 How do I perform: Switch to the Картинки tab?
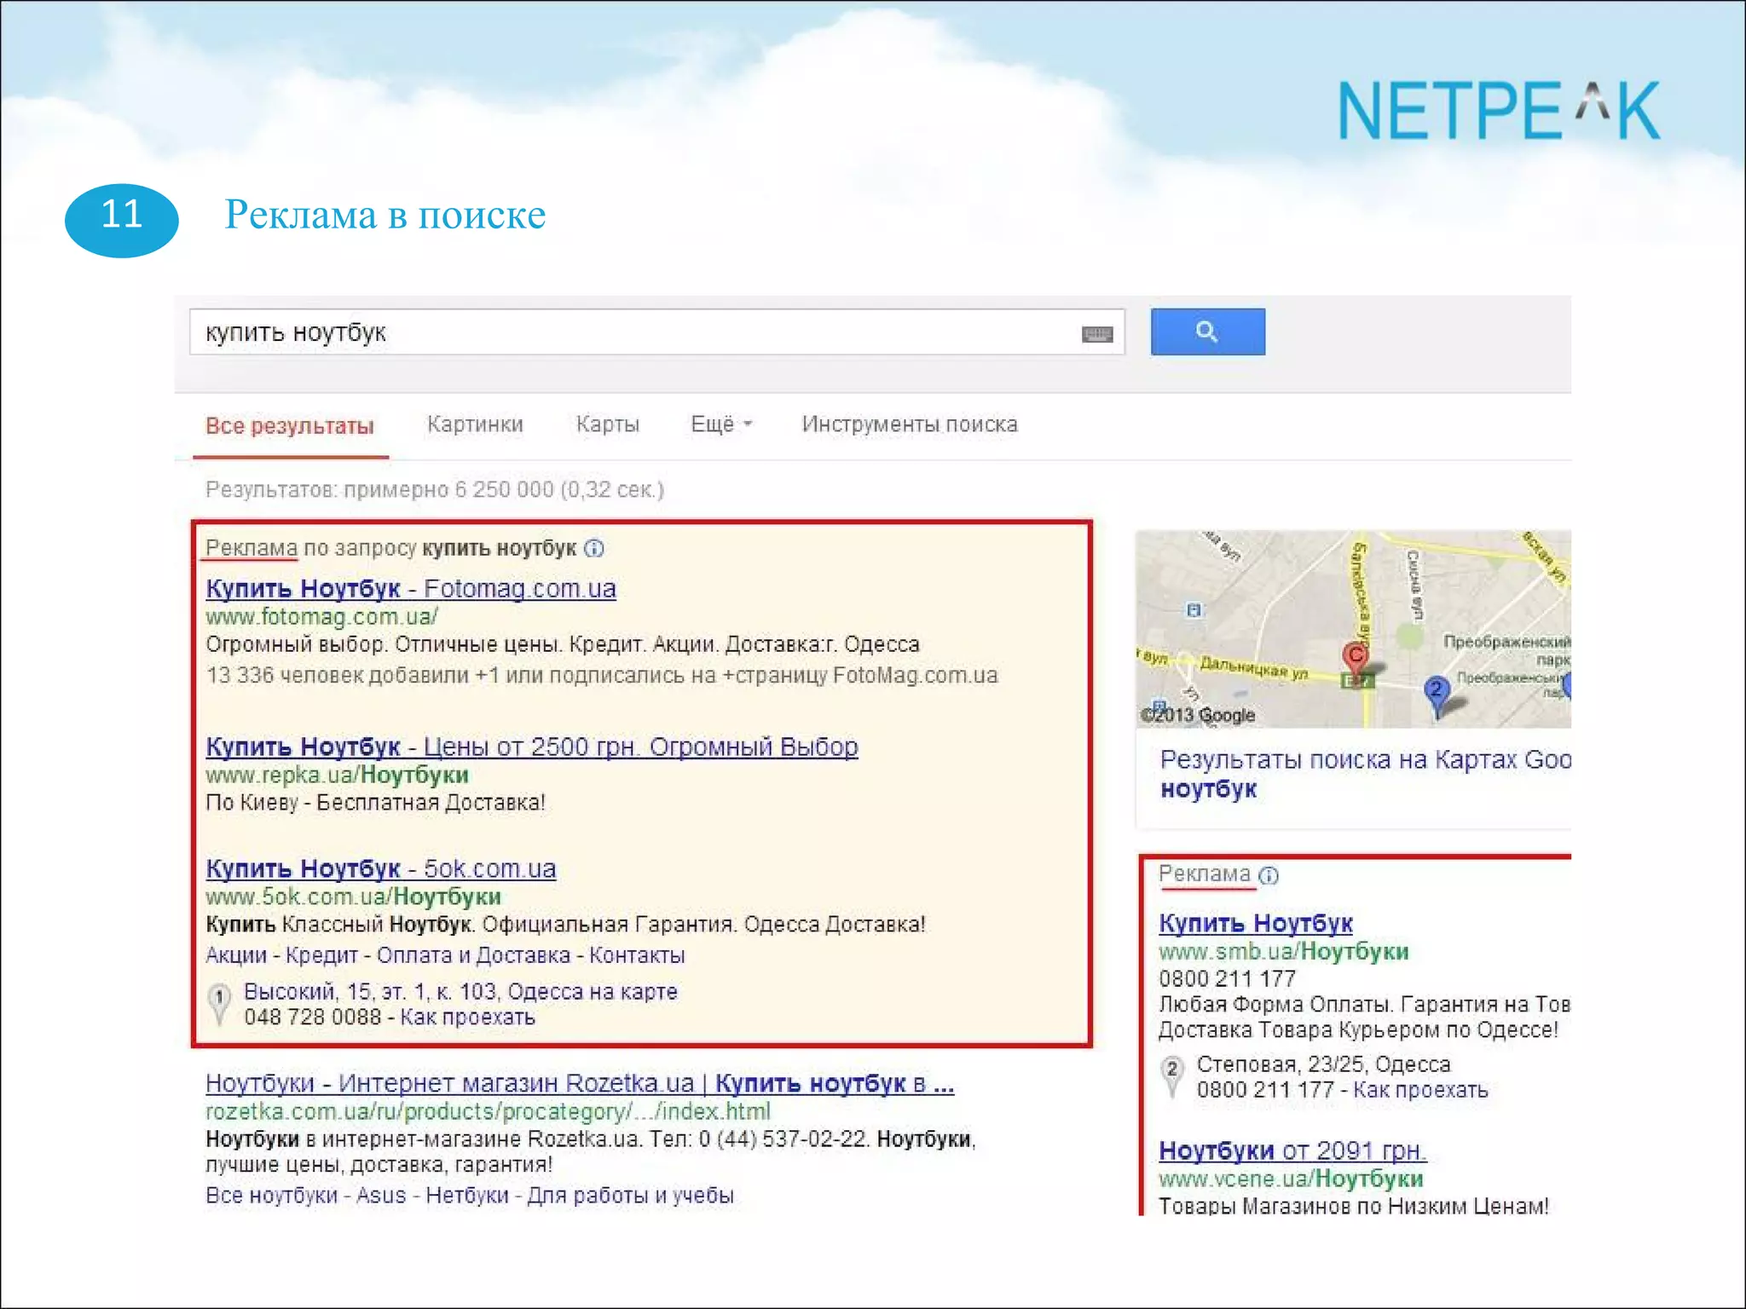[475, 424]
